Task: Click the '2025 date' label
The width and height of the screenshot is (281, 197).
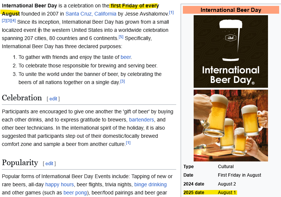Action: tap(194, 192)
